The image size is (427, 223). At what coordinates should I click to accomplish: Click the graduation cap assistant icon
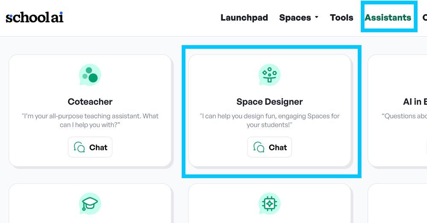90,204
